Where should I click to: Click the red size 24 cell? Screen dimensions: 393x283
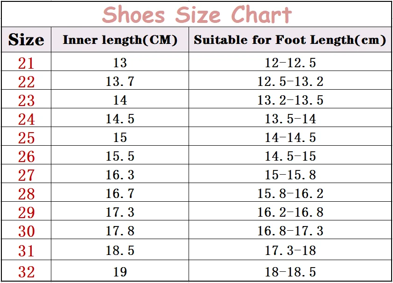pyautogui.click(x=26, y=119)
